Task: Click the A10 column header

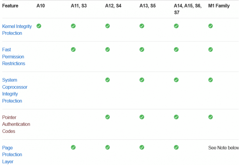Action: click(41, 6)
